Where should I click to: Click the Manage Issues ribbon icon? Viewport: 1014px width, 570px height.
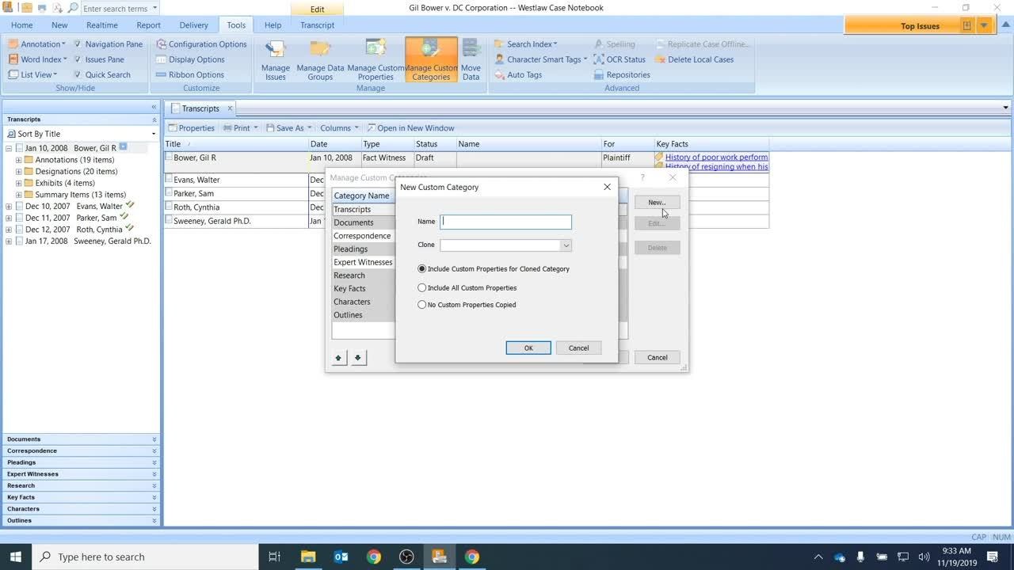(275, 59)
